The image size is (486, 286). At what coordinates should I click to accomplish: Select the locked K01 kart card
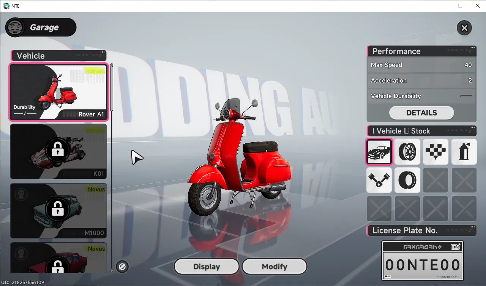click(58, 151)
